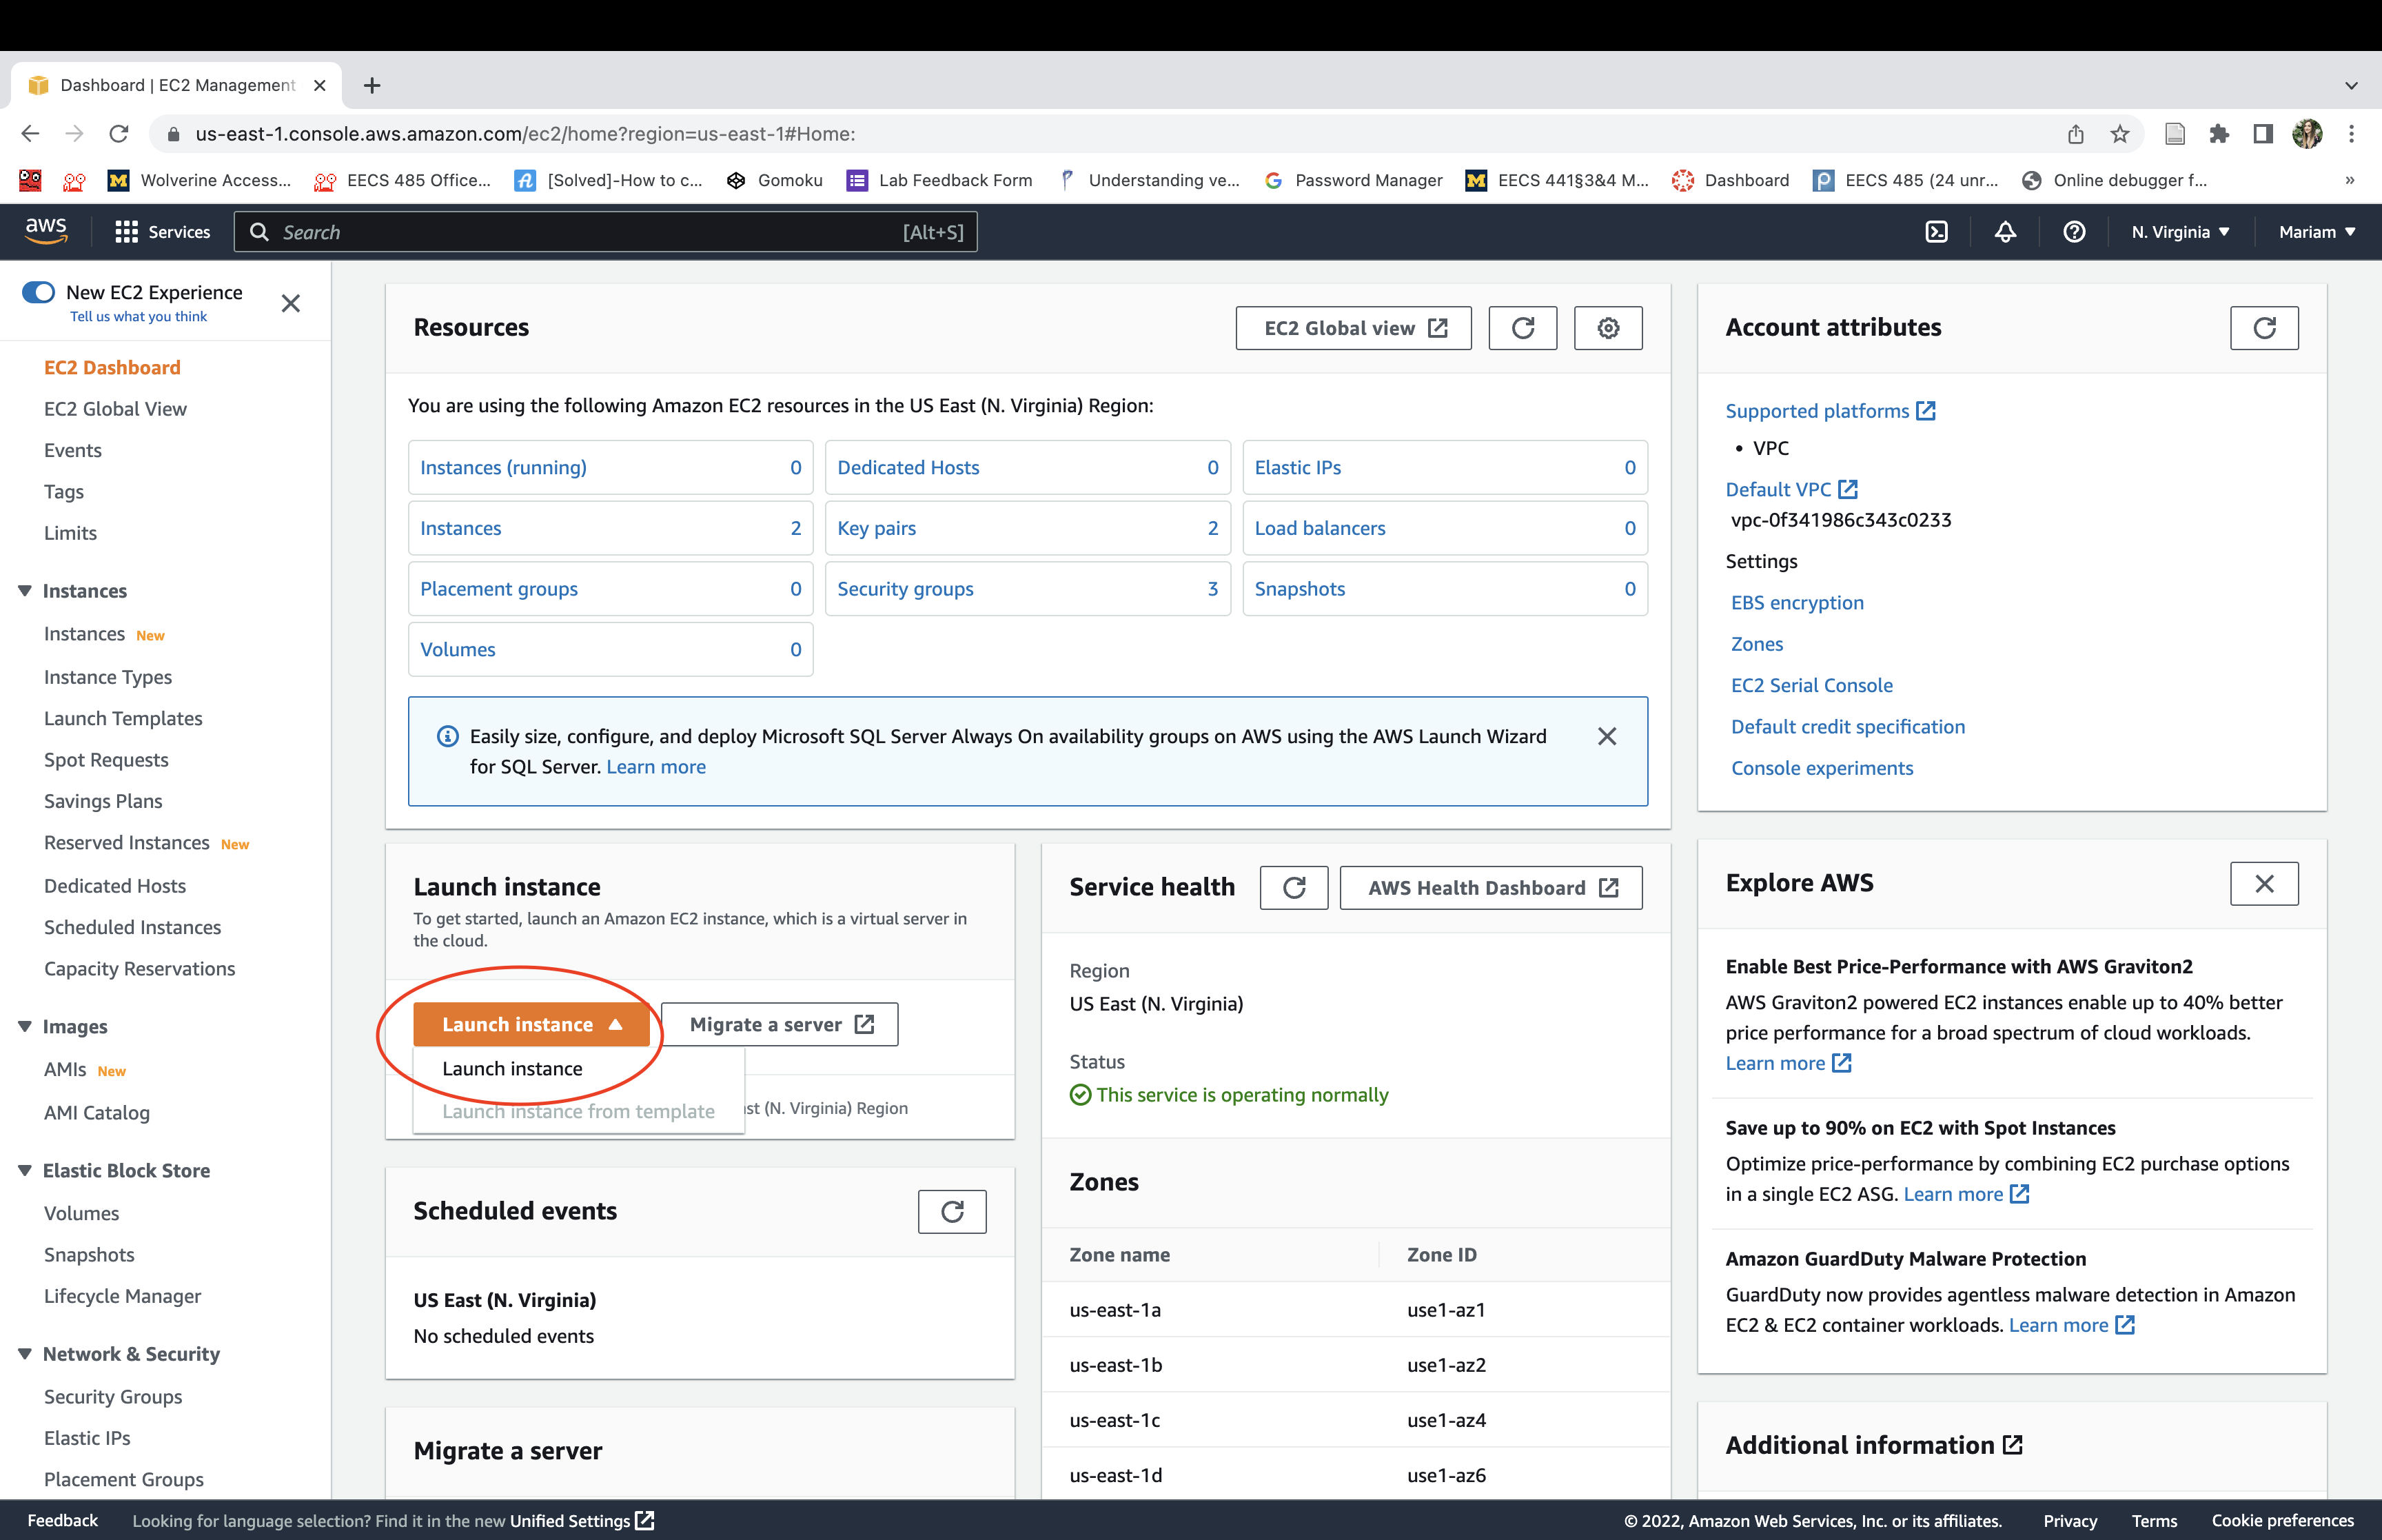2382x1540 pixels.
Task: Click the AWS console search field
Action: tap(604, 232)
